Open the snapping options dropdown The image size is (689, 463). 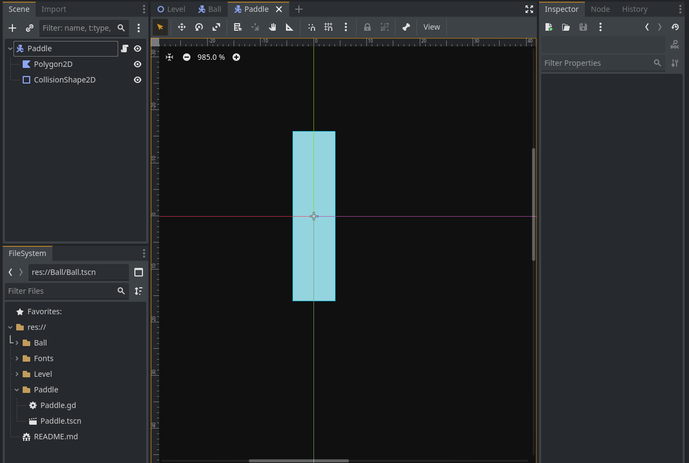pyautogui.click(x=346, y=26)
